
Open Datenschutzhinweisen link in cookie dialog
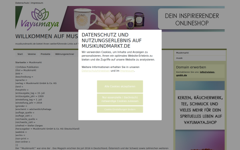96,71
